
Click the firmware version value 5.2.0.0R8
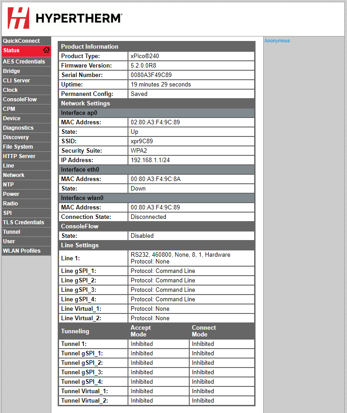[143, 66]
